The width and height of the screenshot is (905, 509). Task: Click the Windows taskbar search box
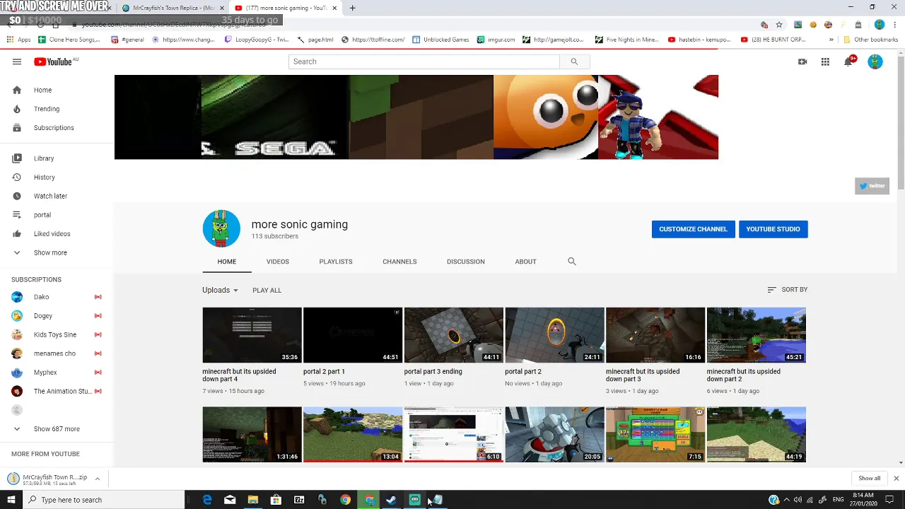coord(104,500)
